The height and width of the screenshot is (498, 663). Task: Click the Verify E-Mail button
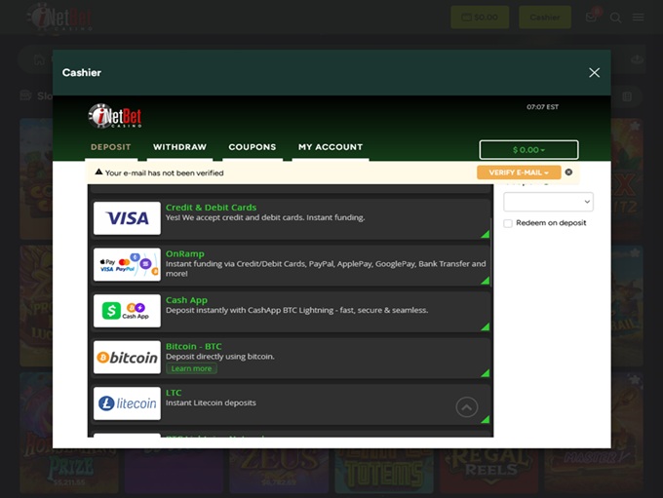[x=519, y=172]
